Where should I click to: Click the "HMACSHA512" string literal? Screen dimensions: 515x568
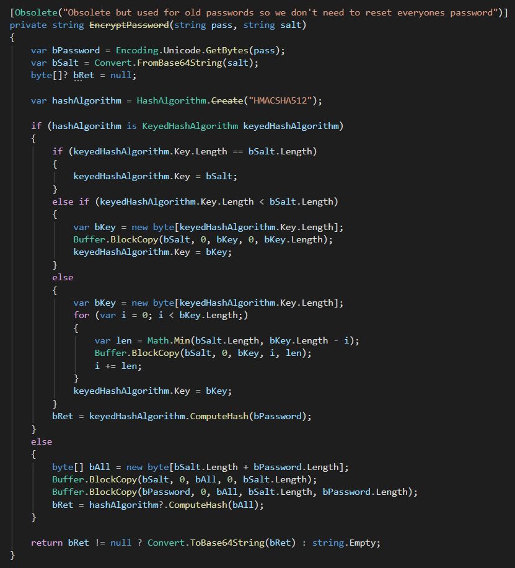click(x=280, y=100)
